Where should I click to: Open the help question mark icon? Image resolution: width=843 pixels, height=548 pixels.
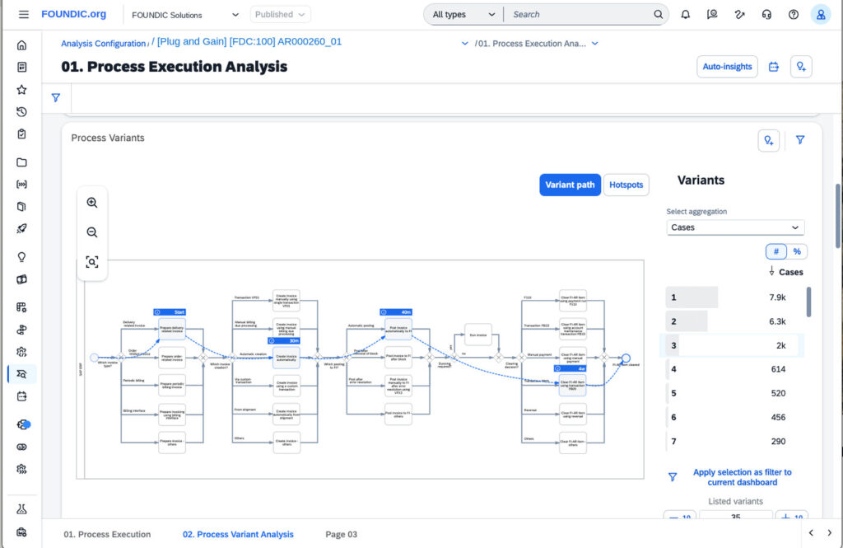tap(794, 15)
